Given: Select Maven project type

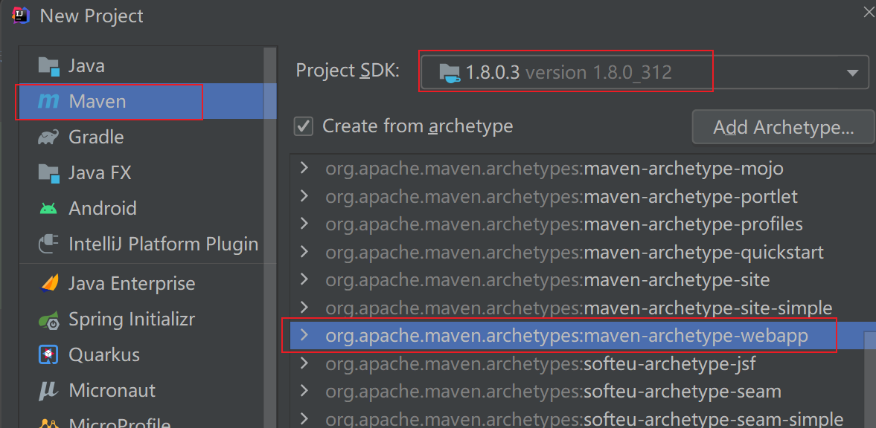Looking at the screenshot, I should (x=147, y=101).
